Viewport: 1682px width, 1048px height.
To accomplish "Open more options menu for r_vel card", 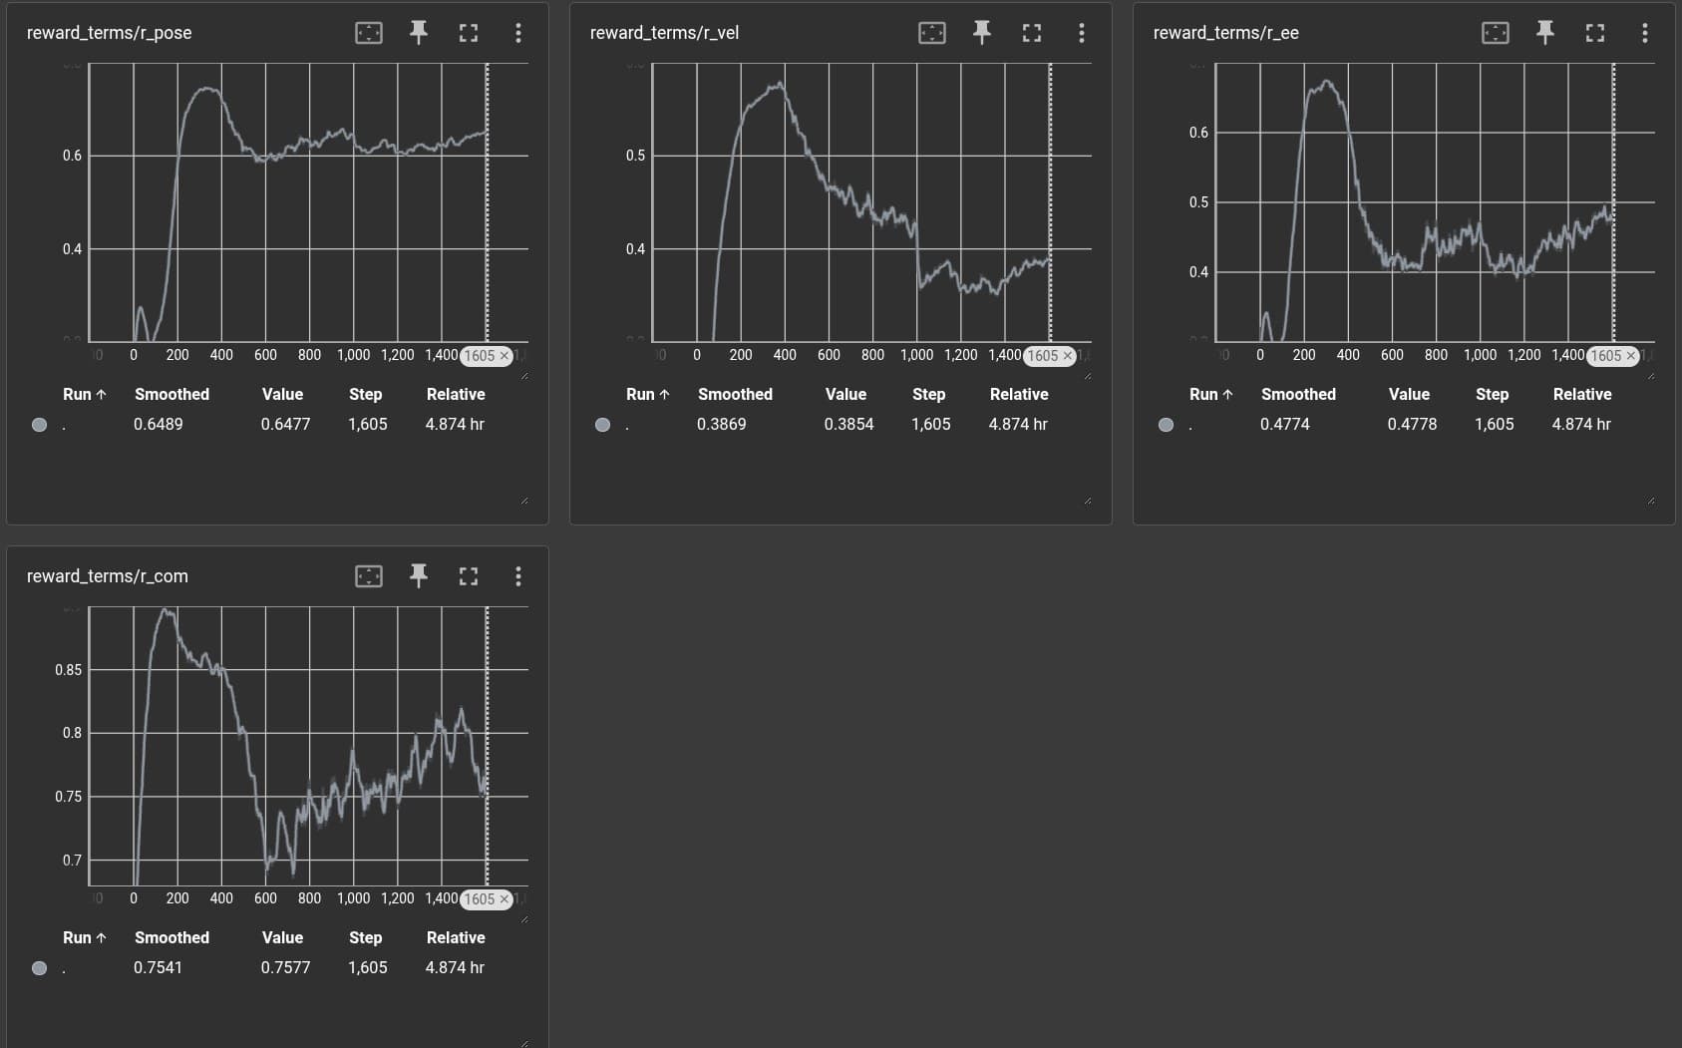I will 1081,33.
